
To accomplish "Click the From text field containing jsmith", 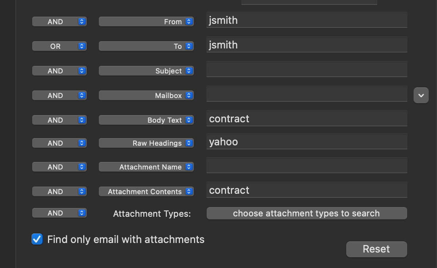I will pyautogui.click(x=307, y=20).
